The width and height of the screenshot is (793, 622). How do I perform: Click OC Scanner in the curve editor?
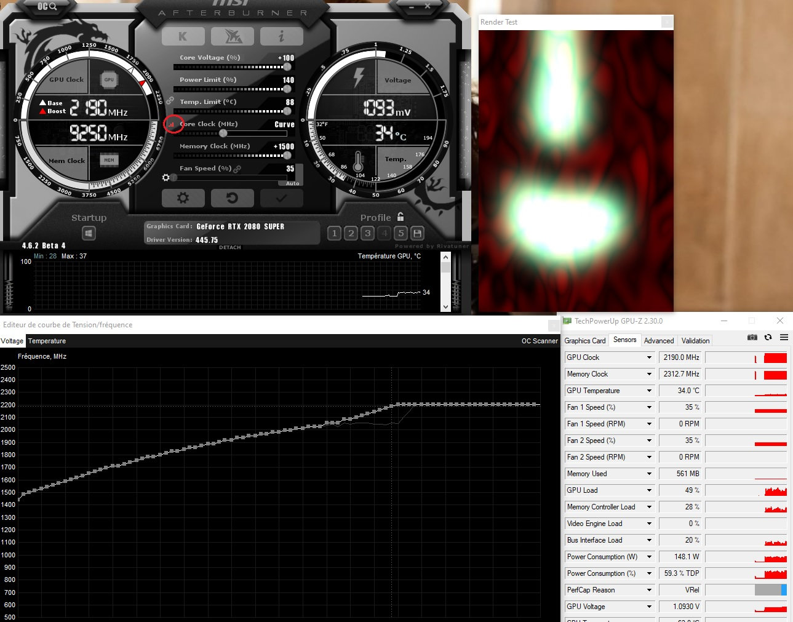[540, 341]
